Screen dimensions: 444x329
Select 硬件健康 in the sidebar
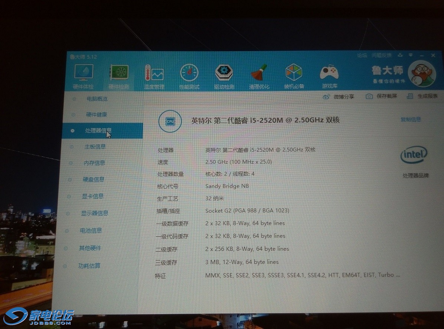click(96, 115)
